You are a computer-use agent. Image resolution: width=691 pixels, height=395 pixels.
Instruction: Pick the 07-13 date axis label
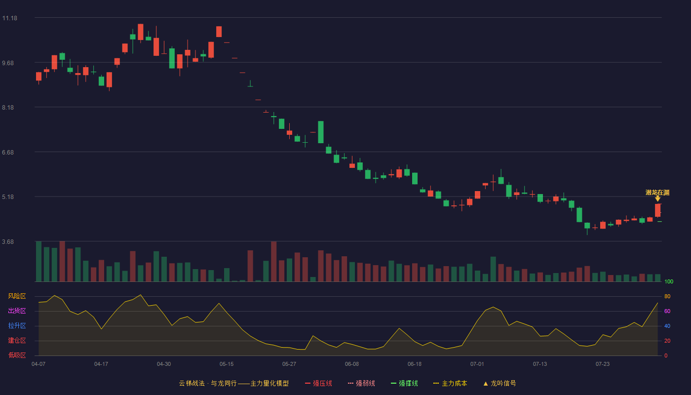click(x=540, y=364)
